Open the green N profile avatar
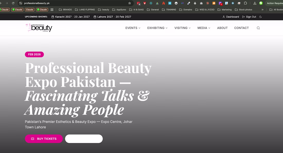Viewport: 283px width, 153px height. 261,3
